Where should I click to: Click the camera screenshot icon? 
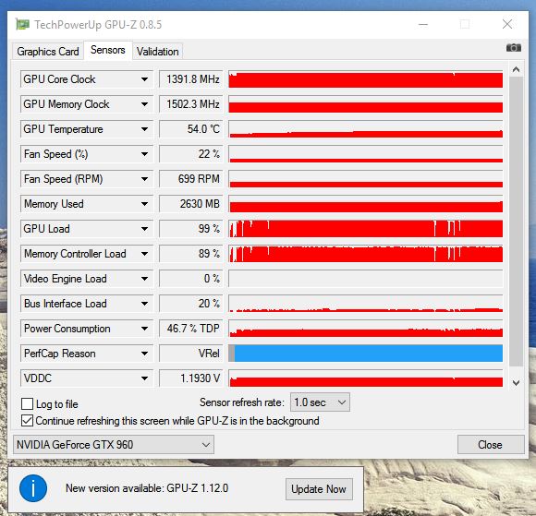click(x=514, y=48)
